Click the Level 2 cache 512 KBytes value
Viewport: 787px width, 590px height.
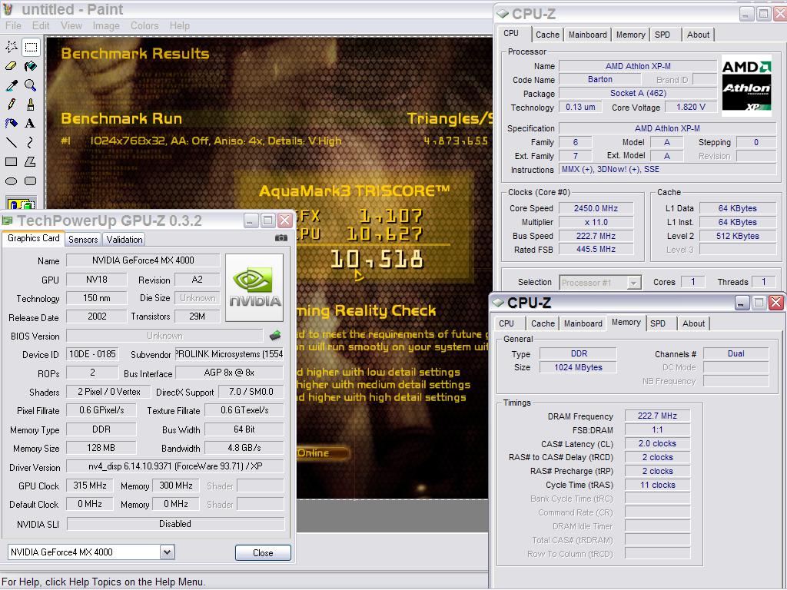[737, 236]
